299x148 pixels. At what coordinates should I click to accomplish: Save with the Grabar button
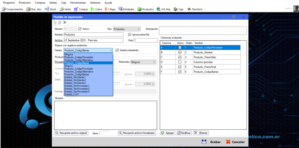click(211, 142)
